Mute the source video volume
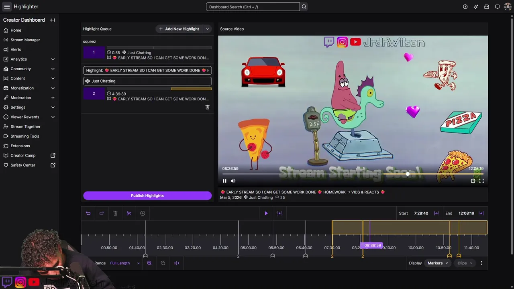Screen dimensions: 514x289 233,181
